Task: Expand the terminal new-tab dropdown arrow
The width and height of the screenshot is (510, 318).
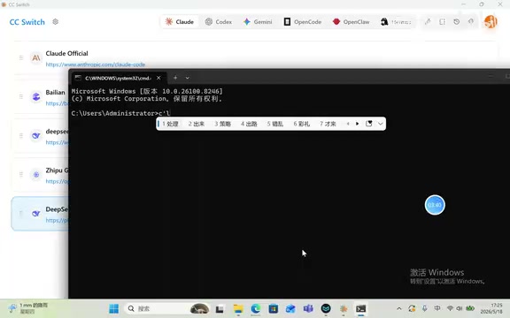Action: click(188, 78)
